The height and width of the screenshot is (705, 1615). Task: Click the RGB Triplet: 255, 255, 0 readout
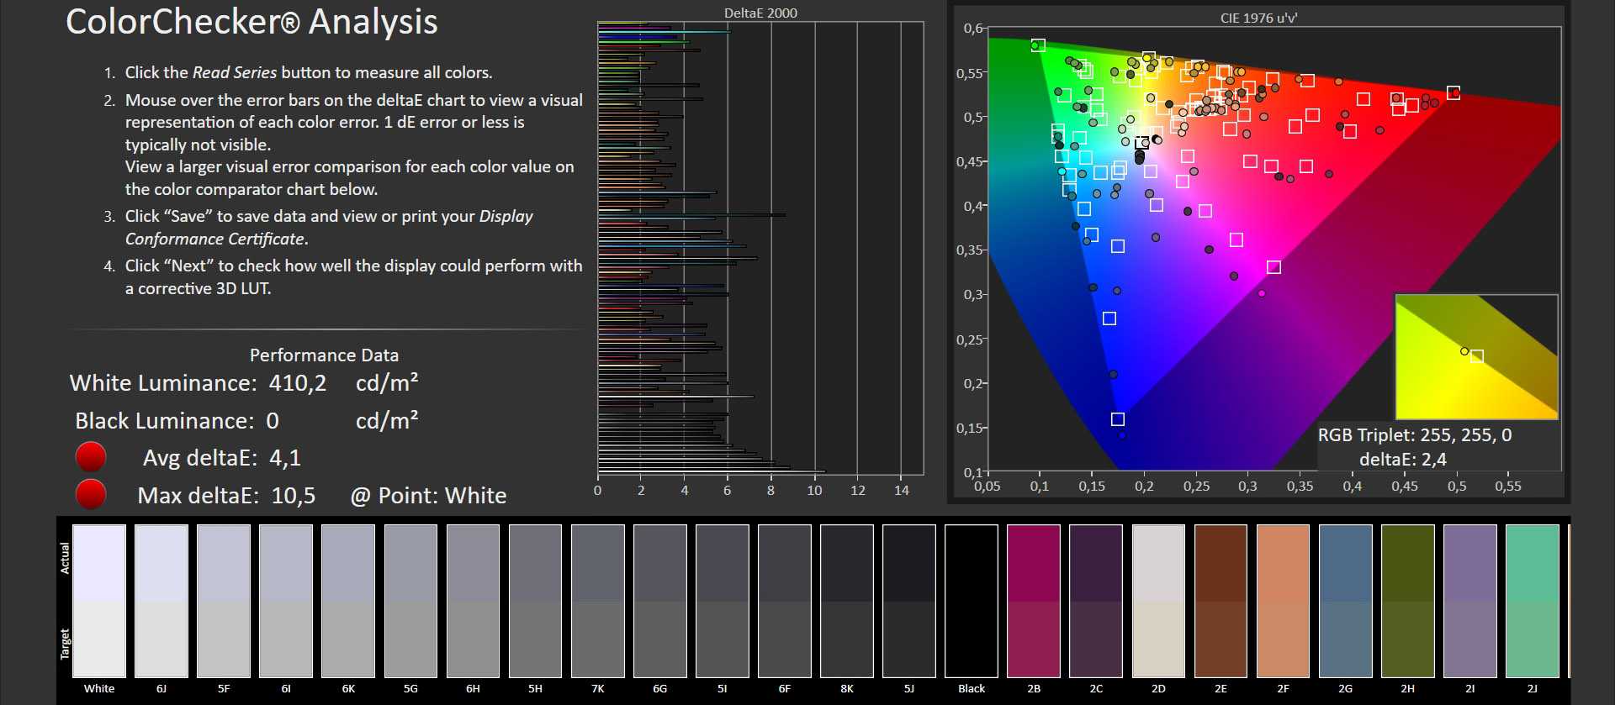click(1414, 435)
